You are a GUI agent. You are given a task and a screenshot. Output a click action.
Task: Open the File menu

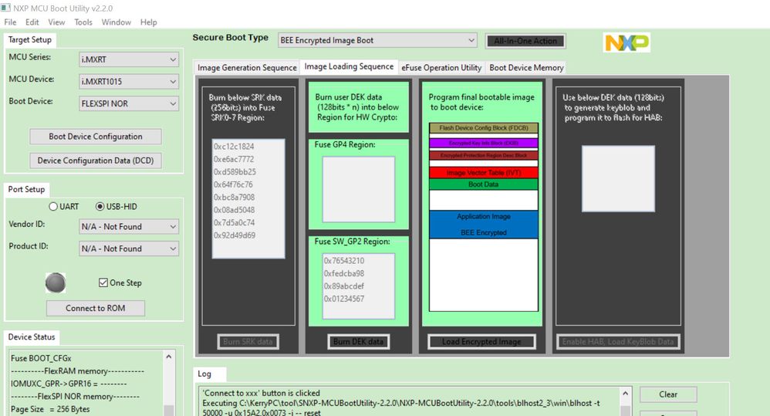pos(10,22)
